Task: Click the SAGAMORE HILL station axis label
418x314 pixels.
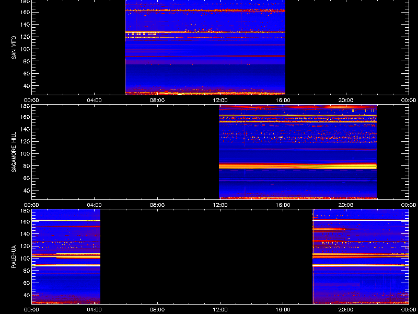Action: pos(14,152)
